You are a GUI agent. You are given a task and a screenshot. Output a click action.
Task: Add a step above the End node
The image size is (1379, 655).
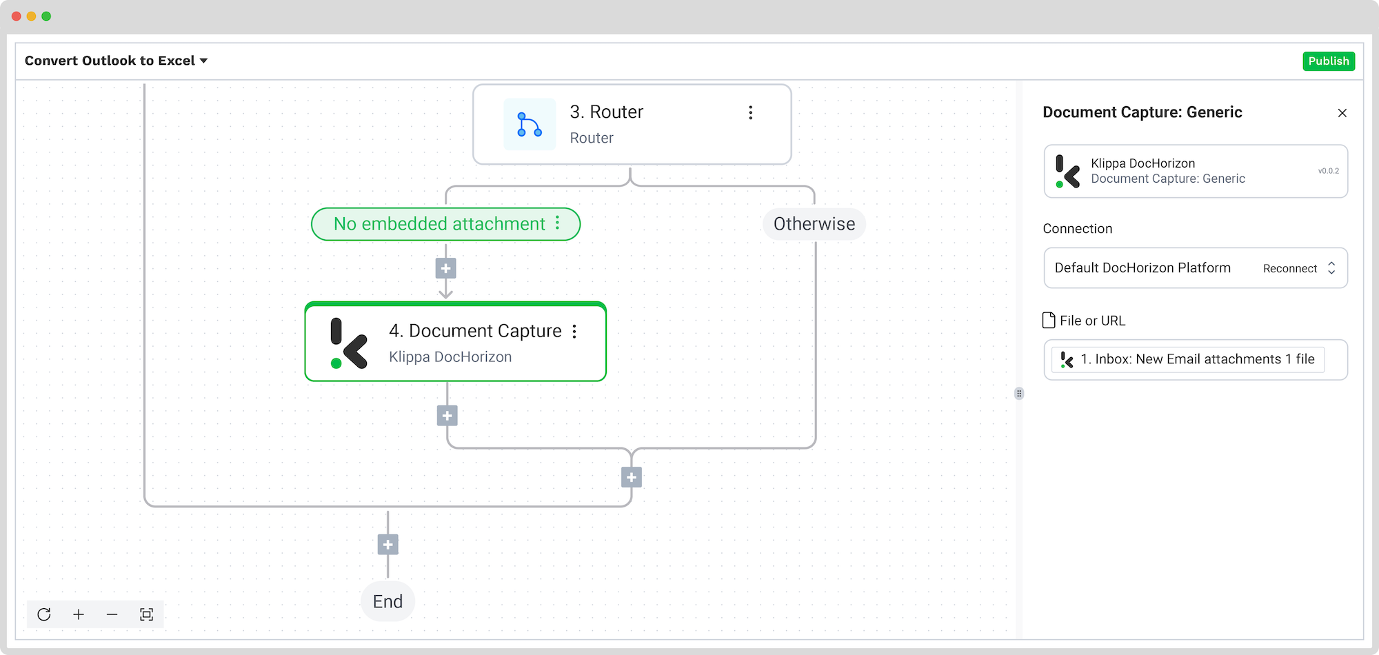[x=388, y=545]
